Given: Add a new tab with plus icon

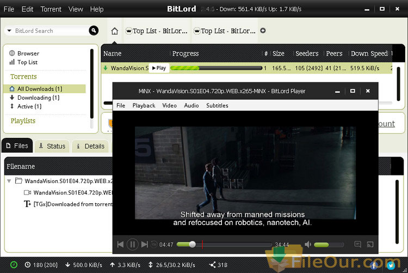Looking at the screenshot, I should (x=263, y=31).
